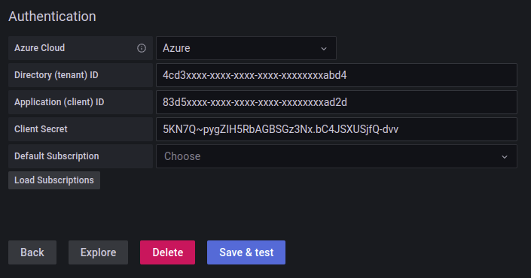Screen dimensions: 531x278
Task: Select the Client Secret input field
Action: click(x=336, y=129)
